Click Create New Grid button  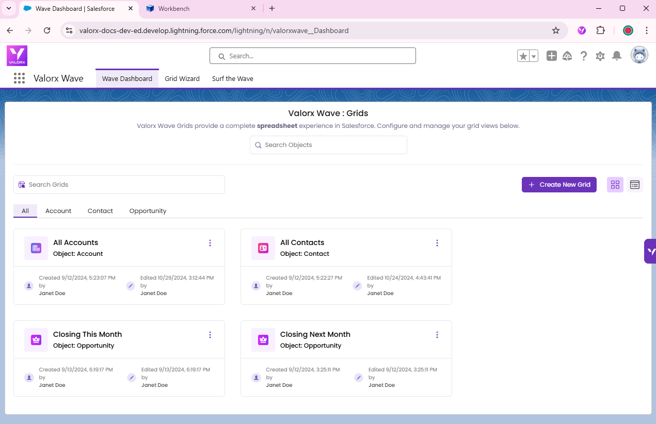559,185
